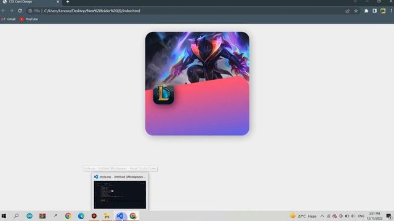
Task: Open the battery status tray icon
Action: 347,216
